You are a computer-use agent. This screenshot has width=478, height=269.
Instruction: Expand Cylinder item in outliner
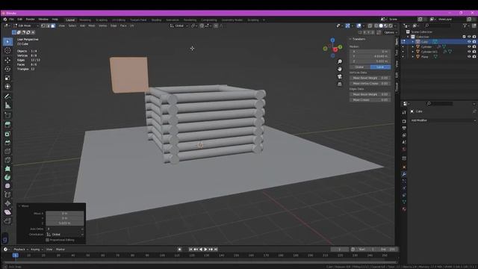413,46
